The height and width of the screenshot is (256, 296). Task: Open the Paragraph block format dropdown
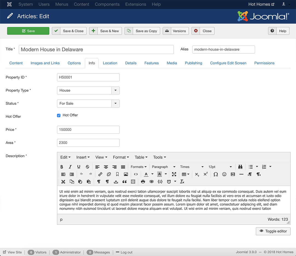(x=164, y=167)
